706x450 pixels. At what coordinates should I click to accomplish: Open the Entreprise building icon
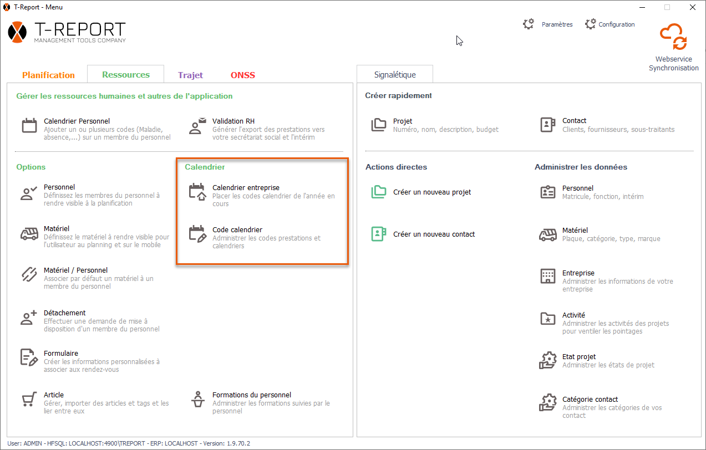547,277
